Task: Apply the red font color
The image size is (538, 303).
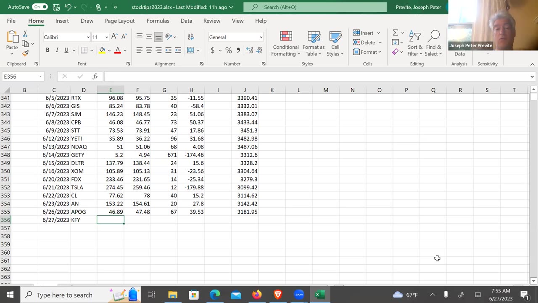Action: (x=118, y=50)
